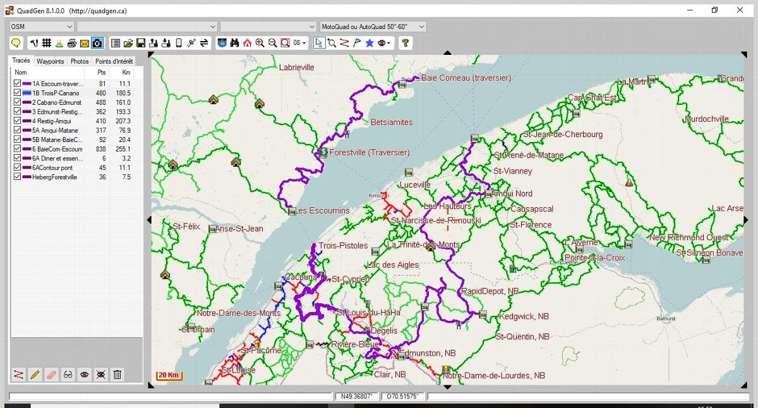Click the zoom out magnifier
This screenshot has width=758, height=408.
tap(272, 43)
